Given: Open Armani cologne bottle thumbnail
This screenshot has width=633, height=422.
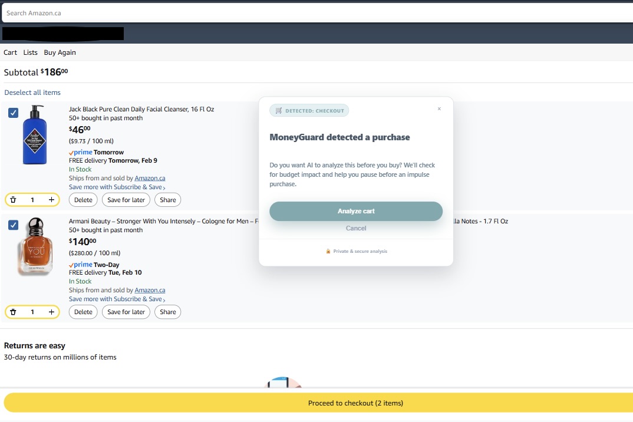Looking at the screenshot, I should (x=35, y=246).
